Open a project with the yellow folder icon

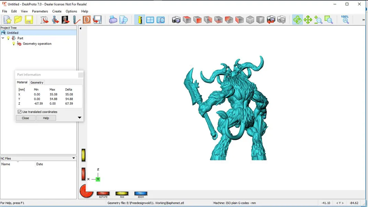click(18, 20)
